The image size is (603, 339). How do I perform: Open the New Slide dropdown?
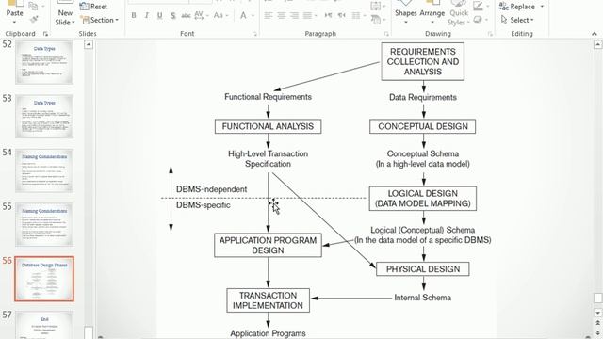[65, 23]
